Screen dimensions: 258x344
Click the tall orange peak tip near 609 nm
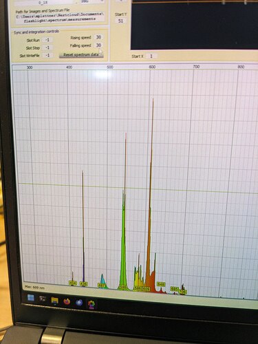tap(153, 99)
